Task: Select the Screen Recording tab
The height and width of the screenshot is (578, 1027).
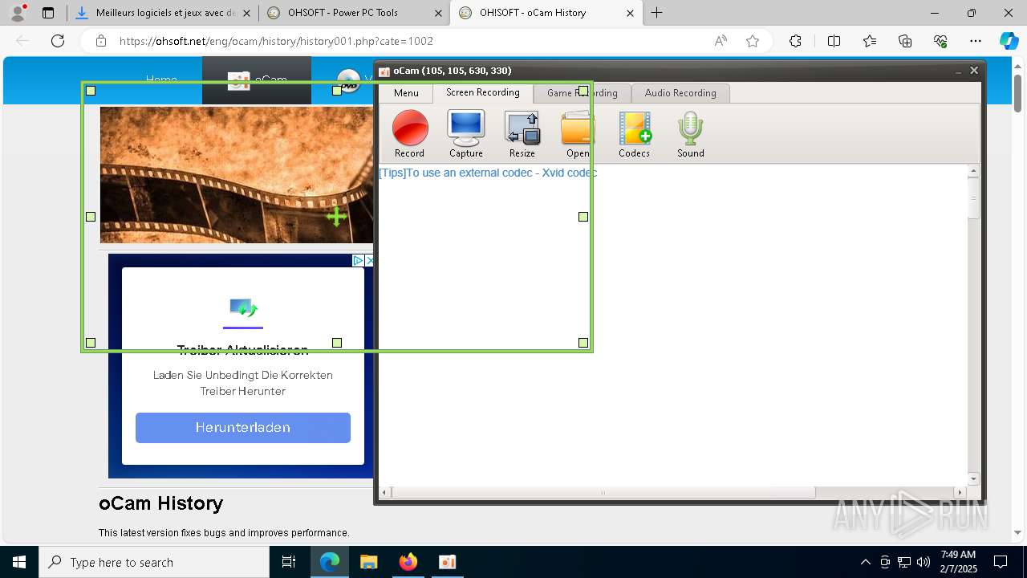Action: point(483,92)
